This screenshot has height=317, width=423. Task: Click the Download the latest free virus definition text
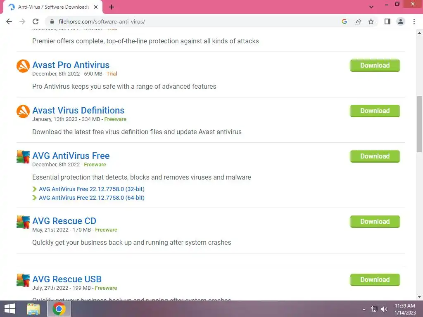click(137, 132)
